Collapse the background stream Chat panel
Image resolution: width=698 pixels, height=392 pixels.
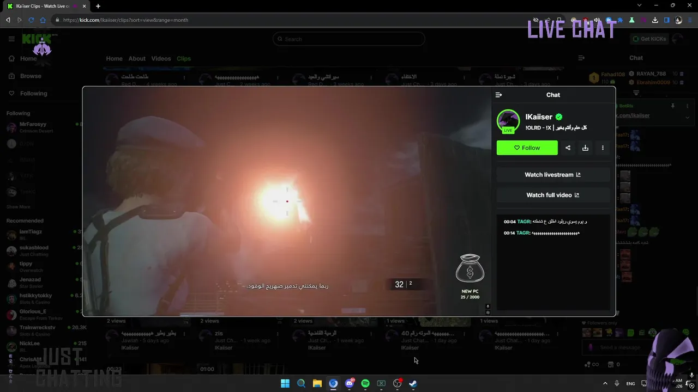click(x=581, y=58)
